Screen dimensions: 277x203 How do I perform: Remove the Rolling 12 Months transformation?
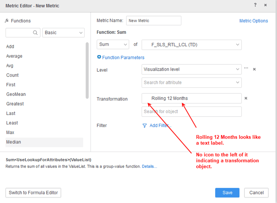(x=246, y=98)
